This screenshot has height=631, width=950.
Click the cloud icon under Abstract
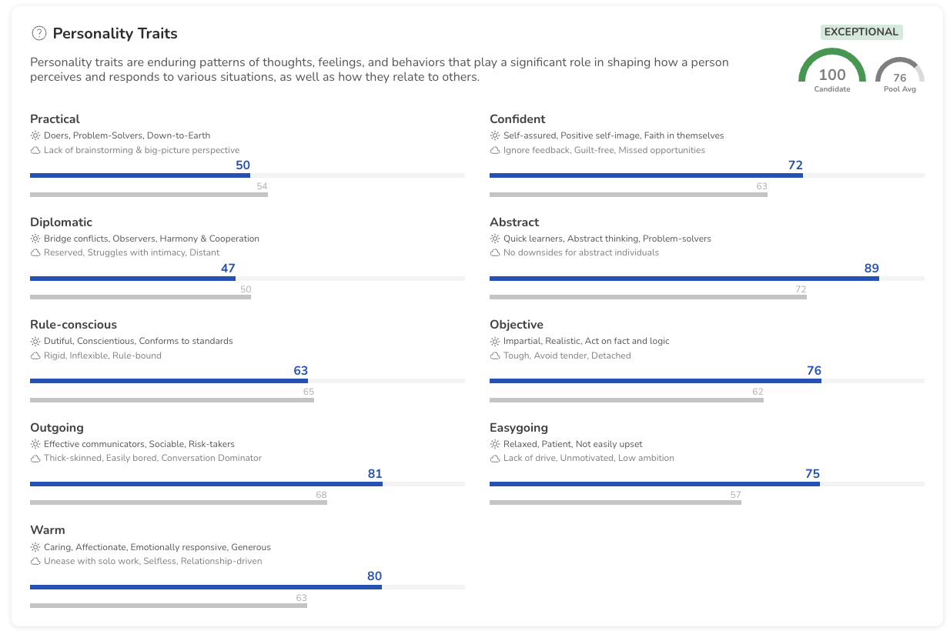tap(495, 253)
